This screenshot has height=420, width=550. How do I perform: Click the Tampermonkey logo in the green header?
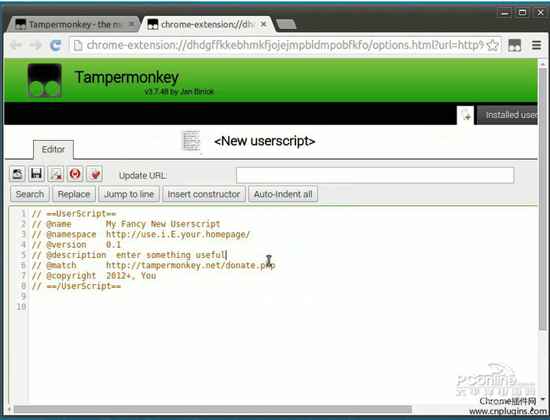pyautogui.click(x=45, y=80)
